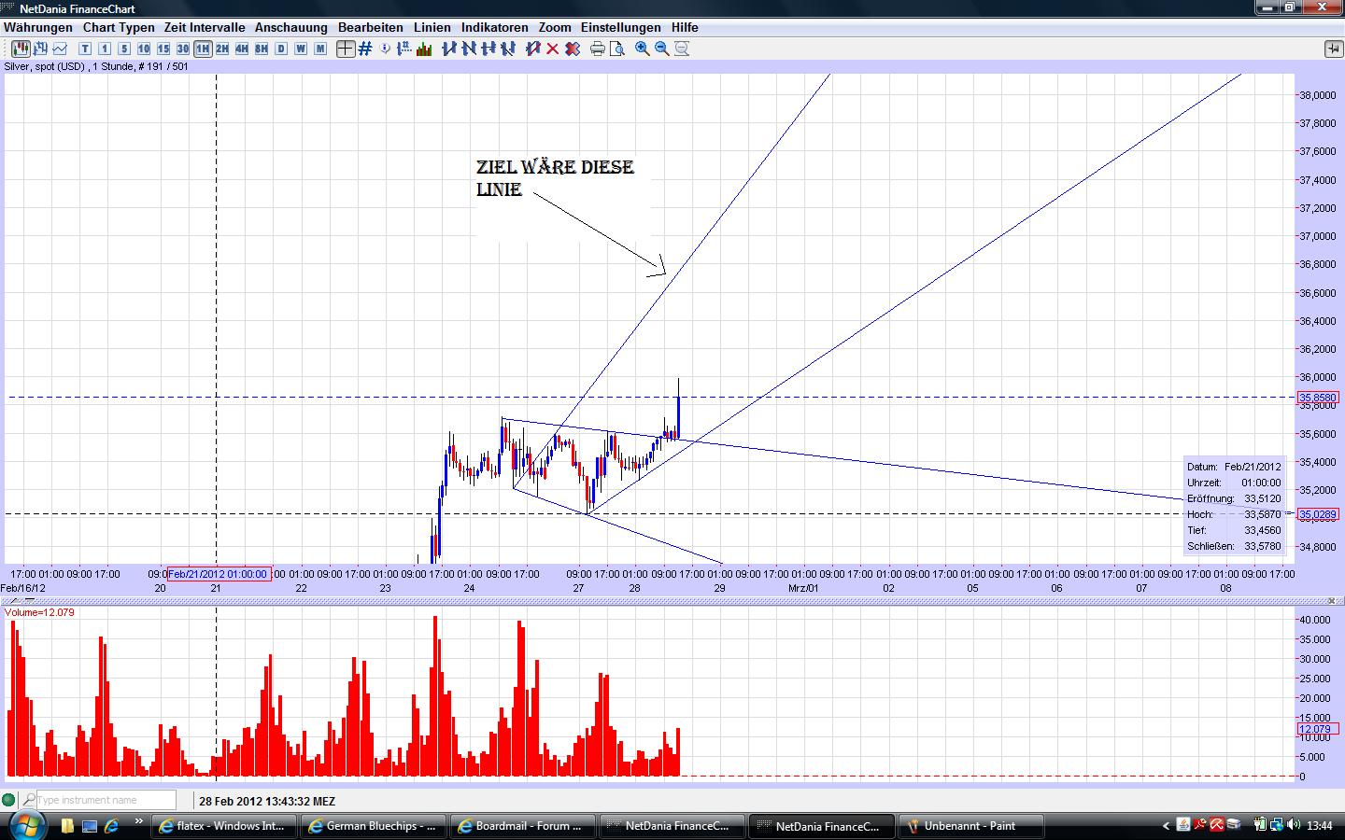1345x840 pixels.
Task: Select the bar chart type icon
Action: [40, 49]
